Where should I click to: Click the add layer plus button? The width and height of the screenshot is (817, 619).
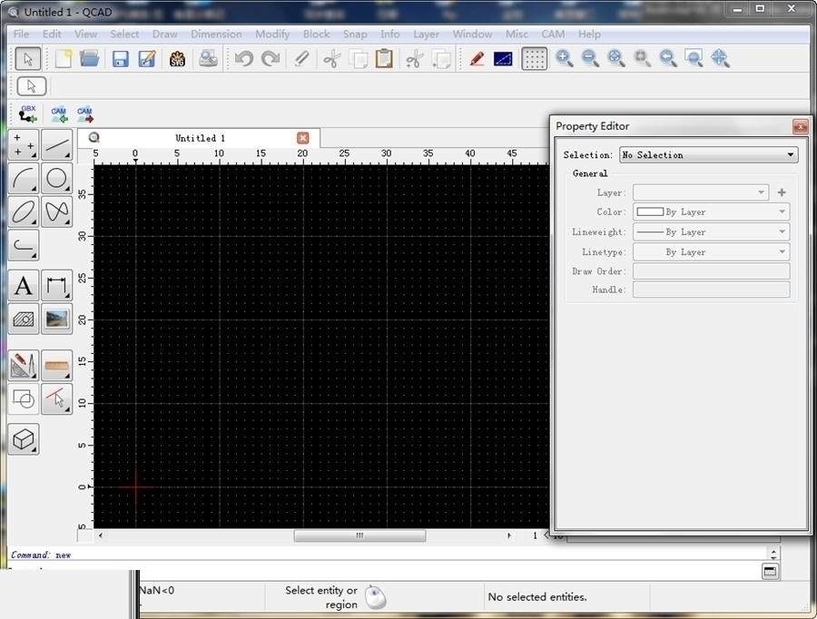pos(782,192)
